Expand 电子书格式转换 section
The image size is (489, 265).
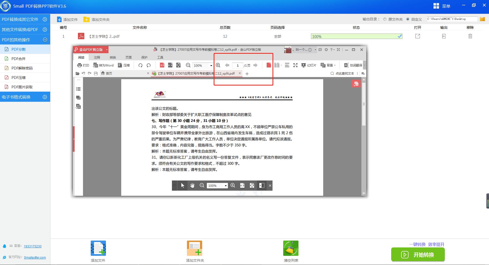25,97
